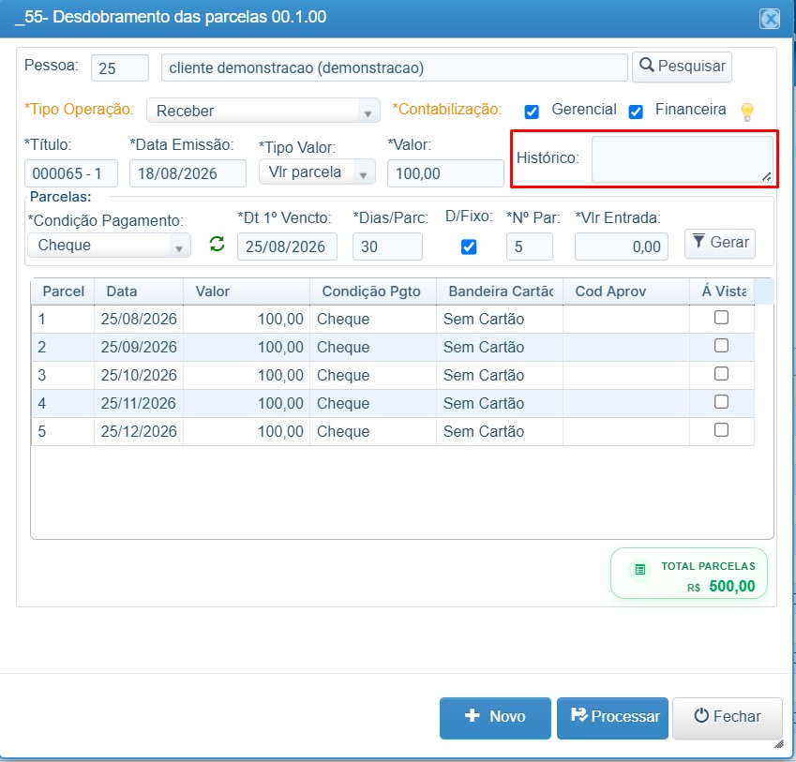
Task: Uncheck the Gerencial checkbox
Action: coord(532,112)
